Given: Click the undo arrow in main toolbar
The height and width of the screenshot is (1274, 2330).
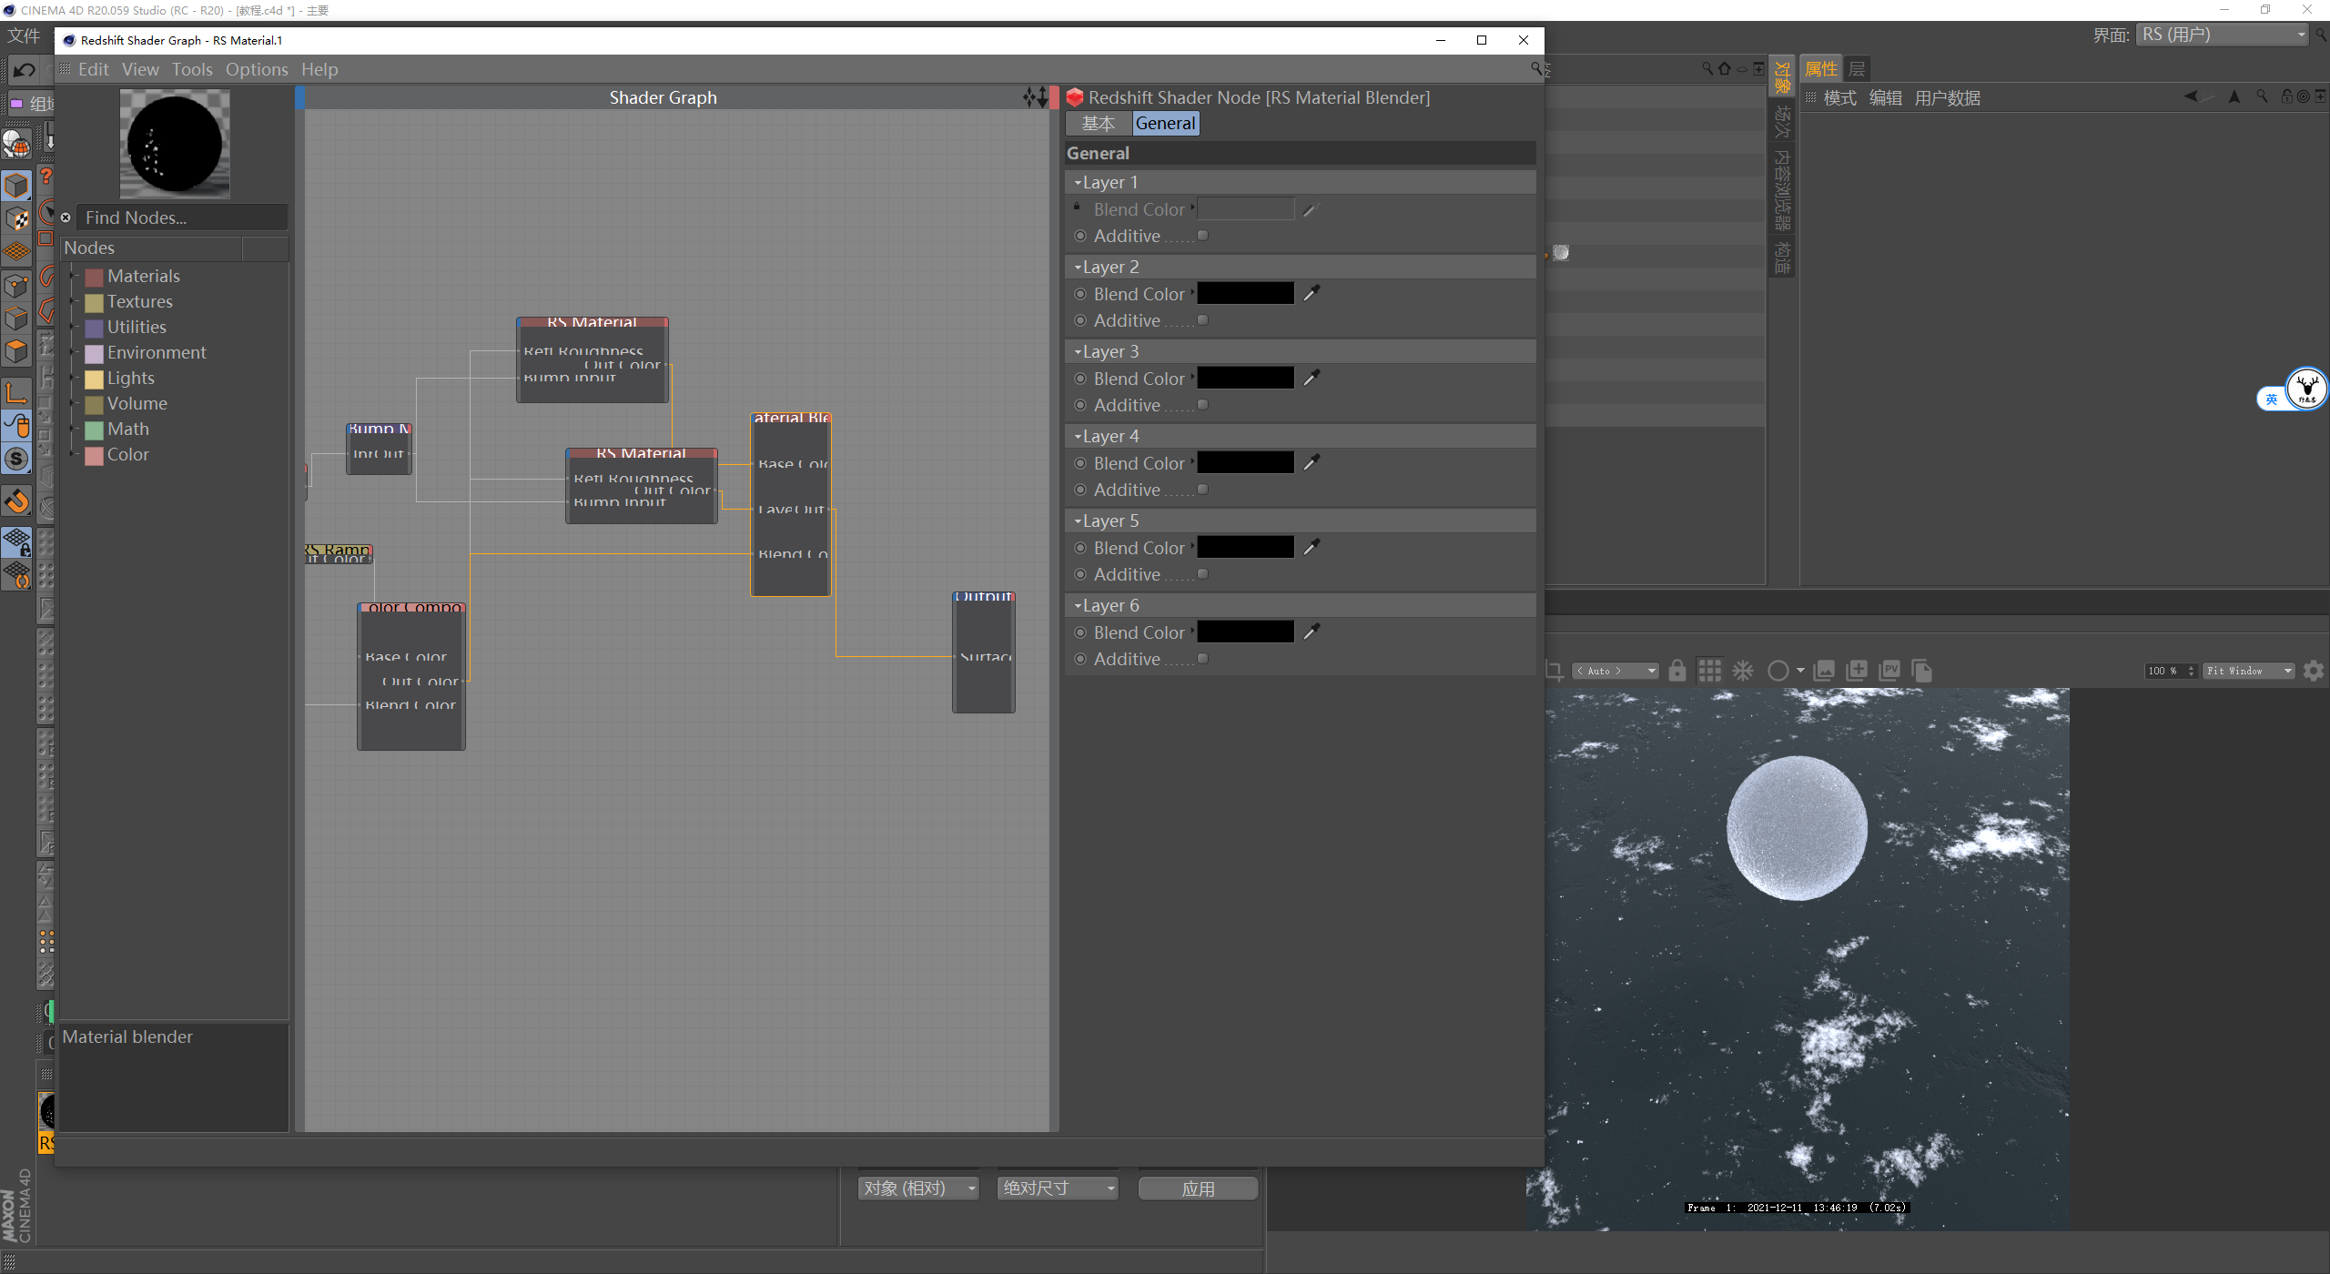Looking at the screenshot, I should coord(24,70).
